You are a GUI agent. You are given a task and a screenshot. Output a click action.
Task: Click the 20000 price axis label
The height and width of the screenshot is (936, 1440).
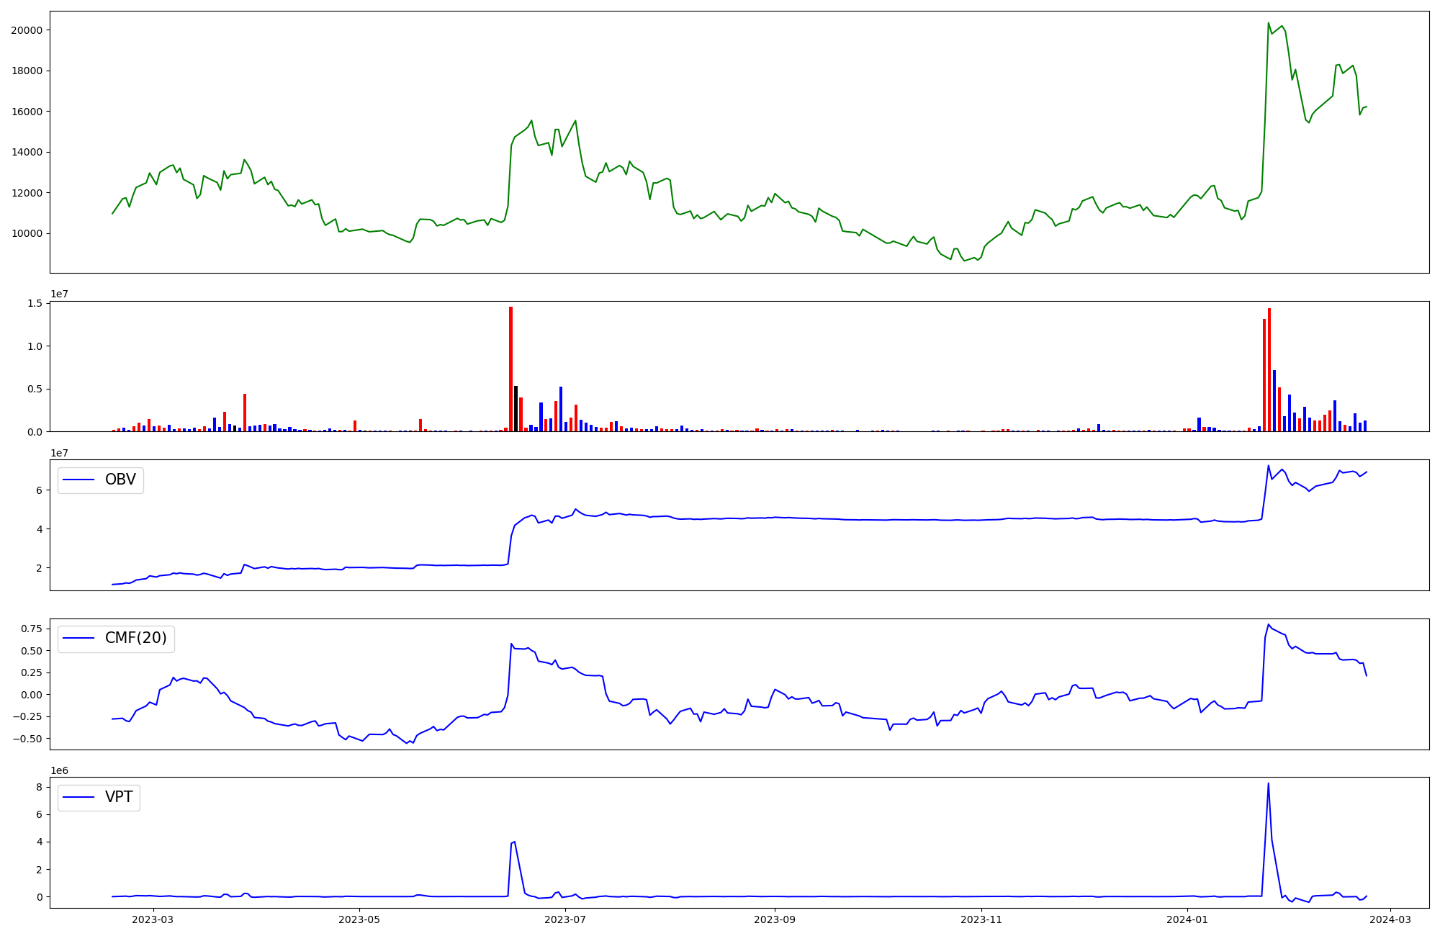coord(26,30)
